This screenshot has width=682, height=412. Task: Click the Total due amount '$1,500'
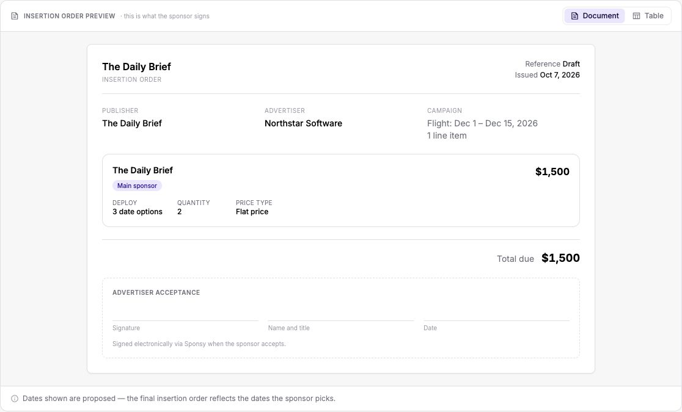tap(560, 258)
